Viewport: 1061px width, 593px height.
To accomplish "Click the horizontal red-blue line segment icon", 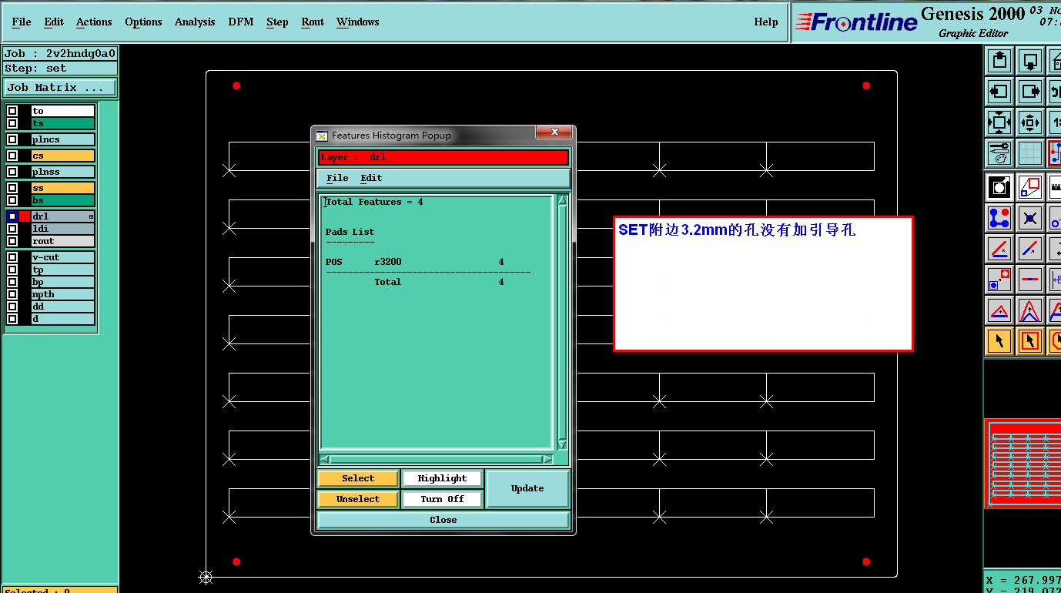I will click(1030, 279).
